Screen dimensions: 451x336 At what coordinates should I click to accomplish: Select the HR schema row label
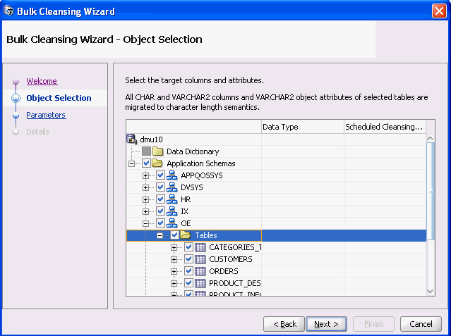(x=186, y=199)
